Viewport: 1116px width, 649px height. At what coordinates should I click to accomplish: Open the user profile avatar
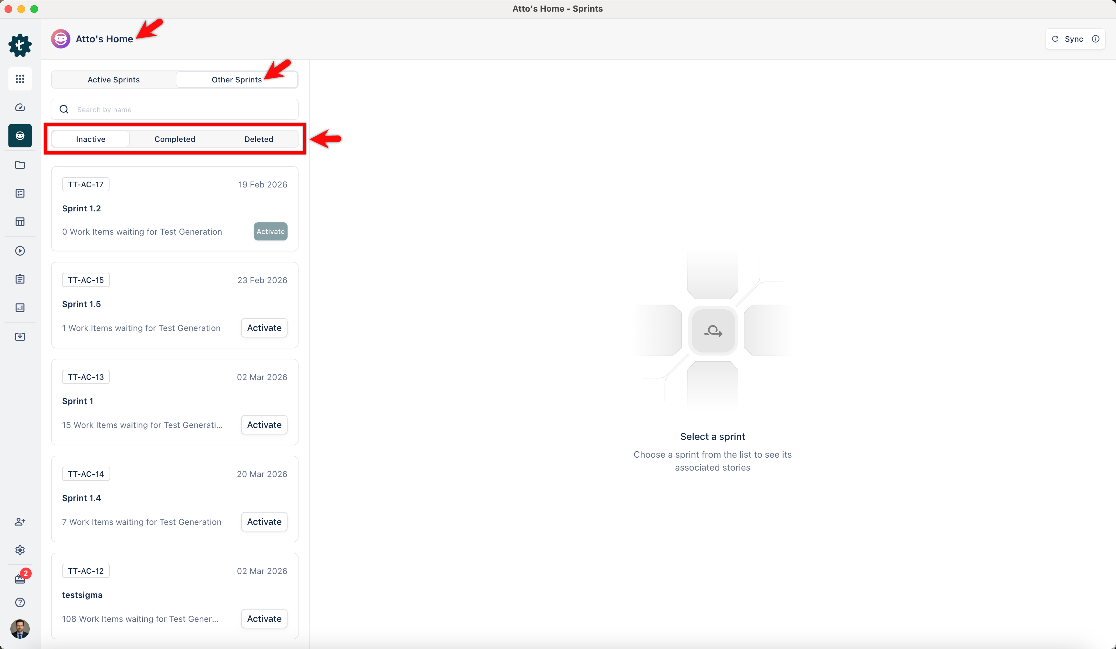coord(20,629)
